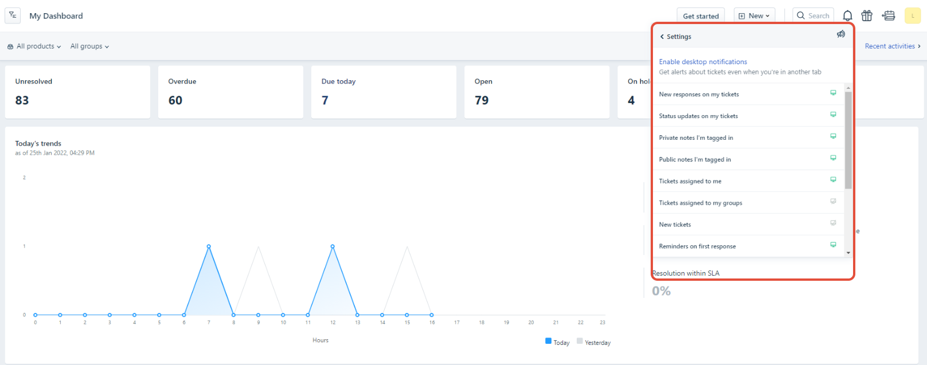Expand the All products filter dropdown

pyautogui.click(x=34, y=46)
